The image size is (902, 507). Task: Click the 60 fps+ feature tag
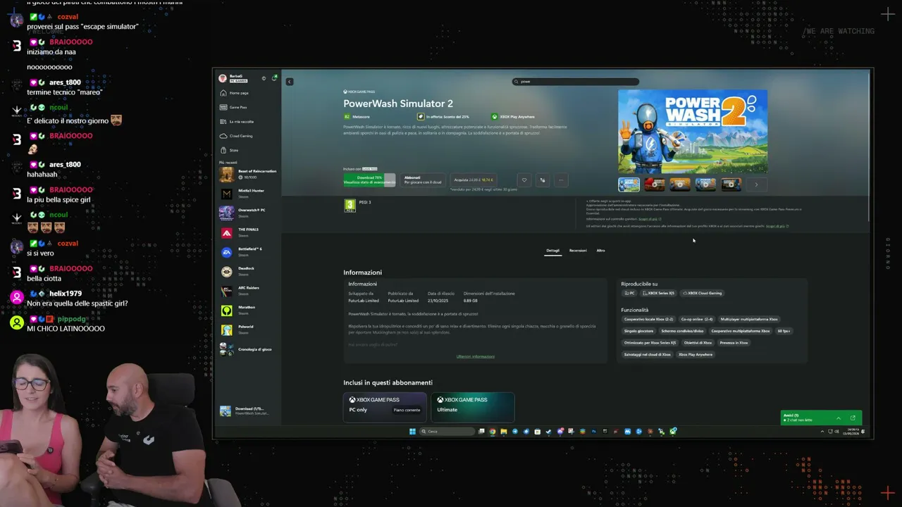point(784,331)
